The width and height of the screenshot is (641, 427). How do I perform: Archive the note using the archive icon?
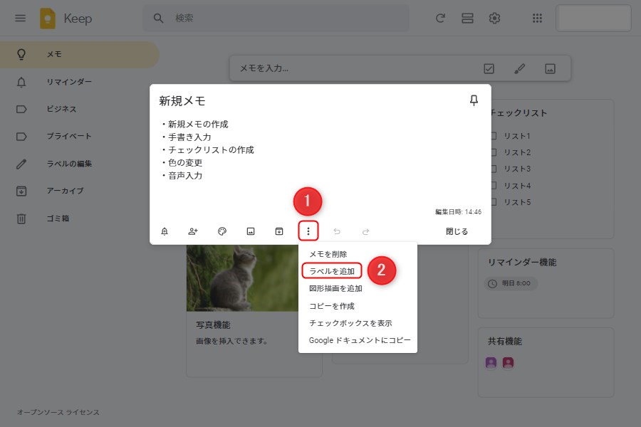coord(279,231)
